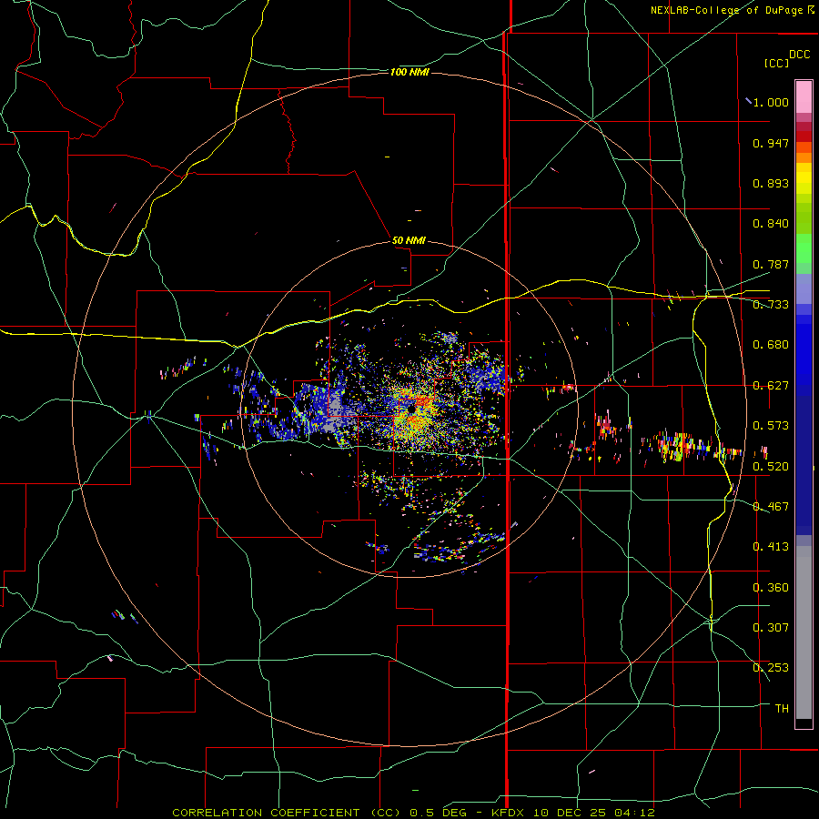819x819 pixels.
Task: Click the 0.573 legend value
Action: click(x=771, y=426)
